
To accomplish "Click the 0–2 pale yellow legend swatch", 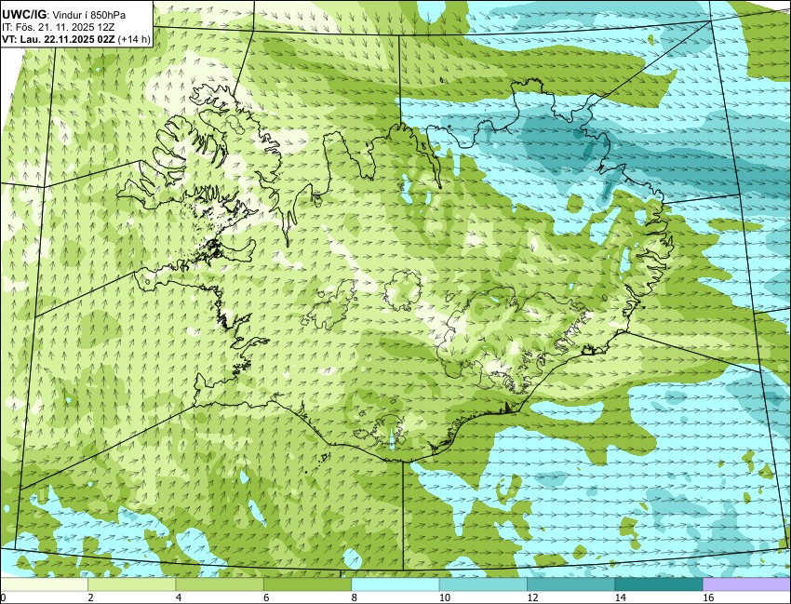I will point(44,584).
